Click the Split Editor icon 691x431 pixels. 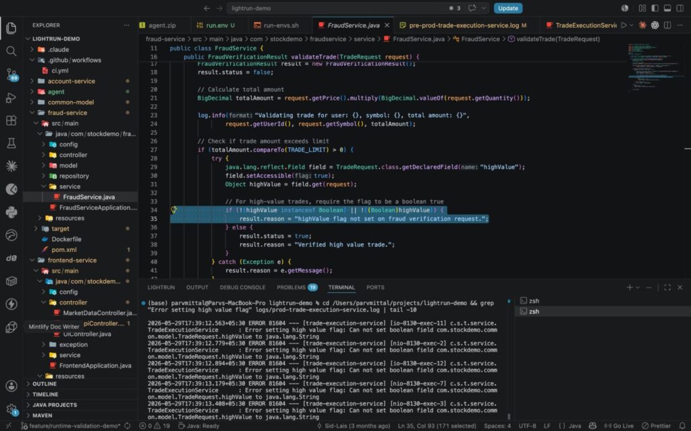tap(667, 25)
